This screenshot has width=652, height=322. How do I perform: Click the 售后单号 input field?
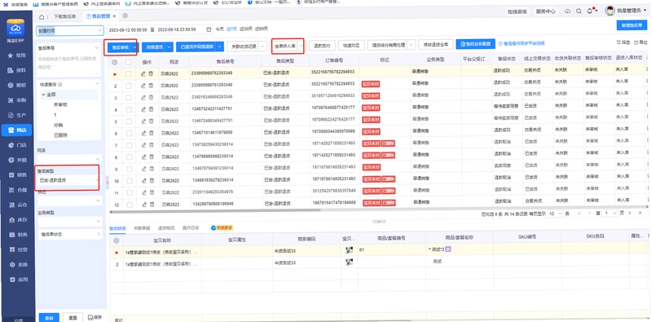(68, 64)
